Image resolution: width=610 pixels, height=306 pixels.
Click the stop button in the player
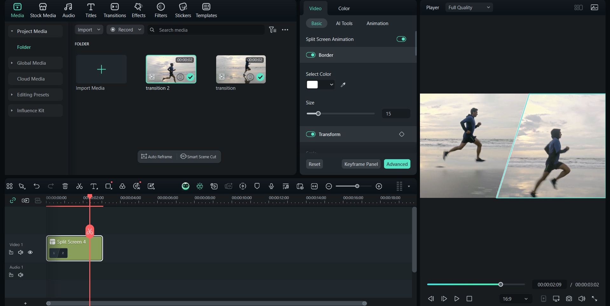click(469, 299)
